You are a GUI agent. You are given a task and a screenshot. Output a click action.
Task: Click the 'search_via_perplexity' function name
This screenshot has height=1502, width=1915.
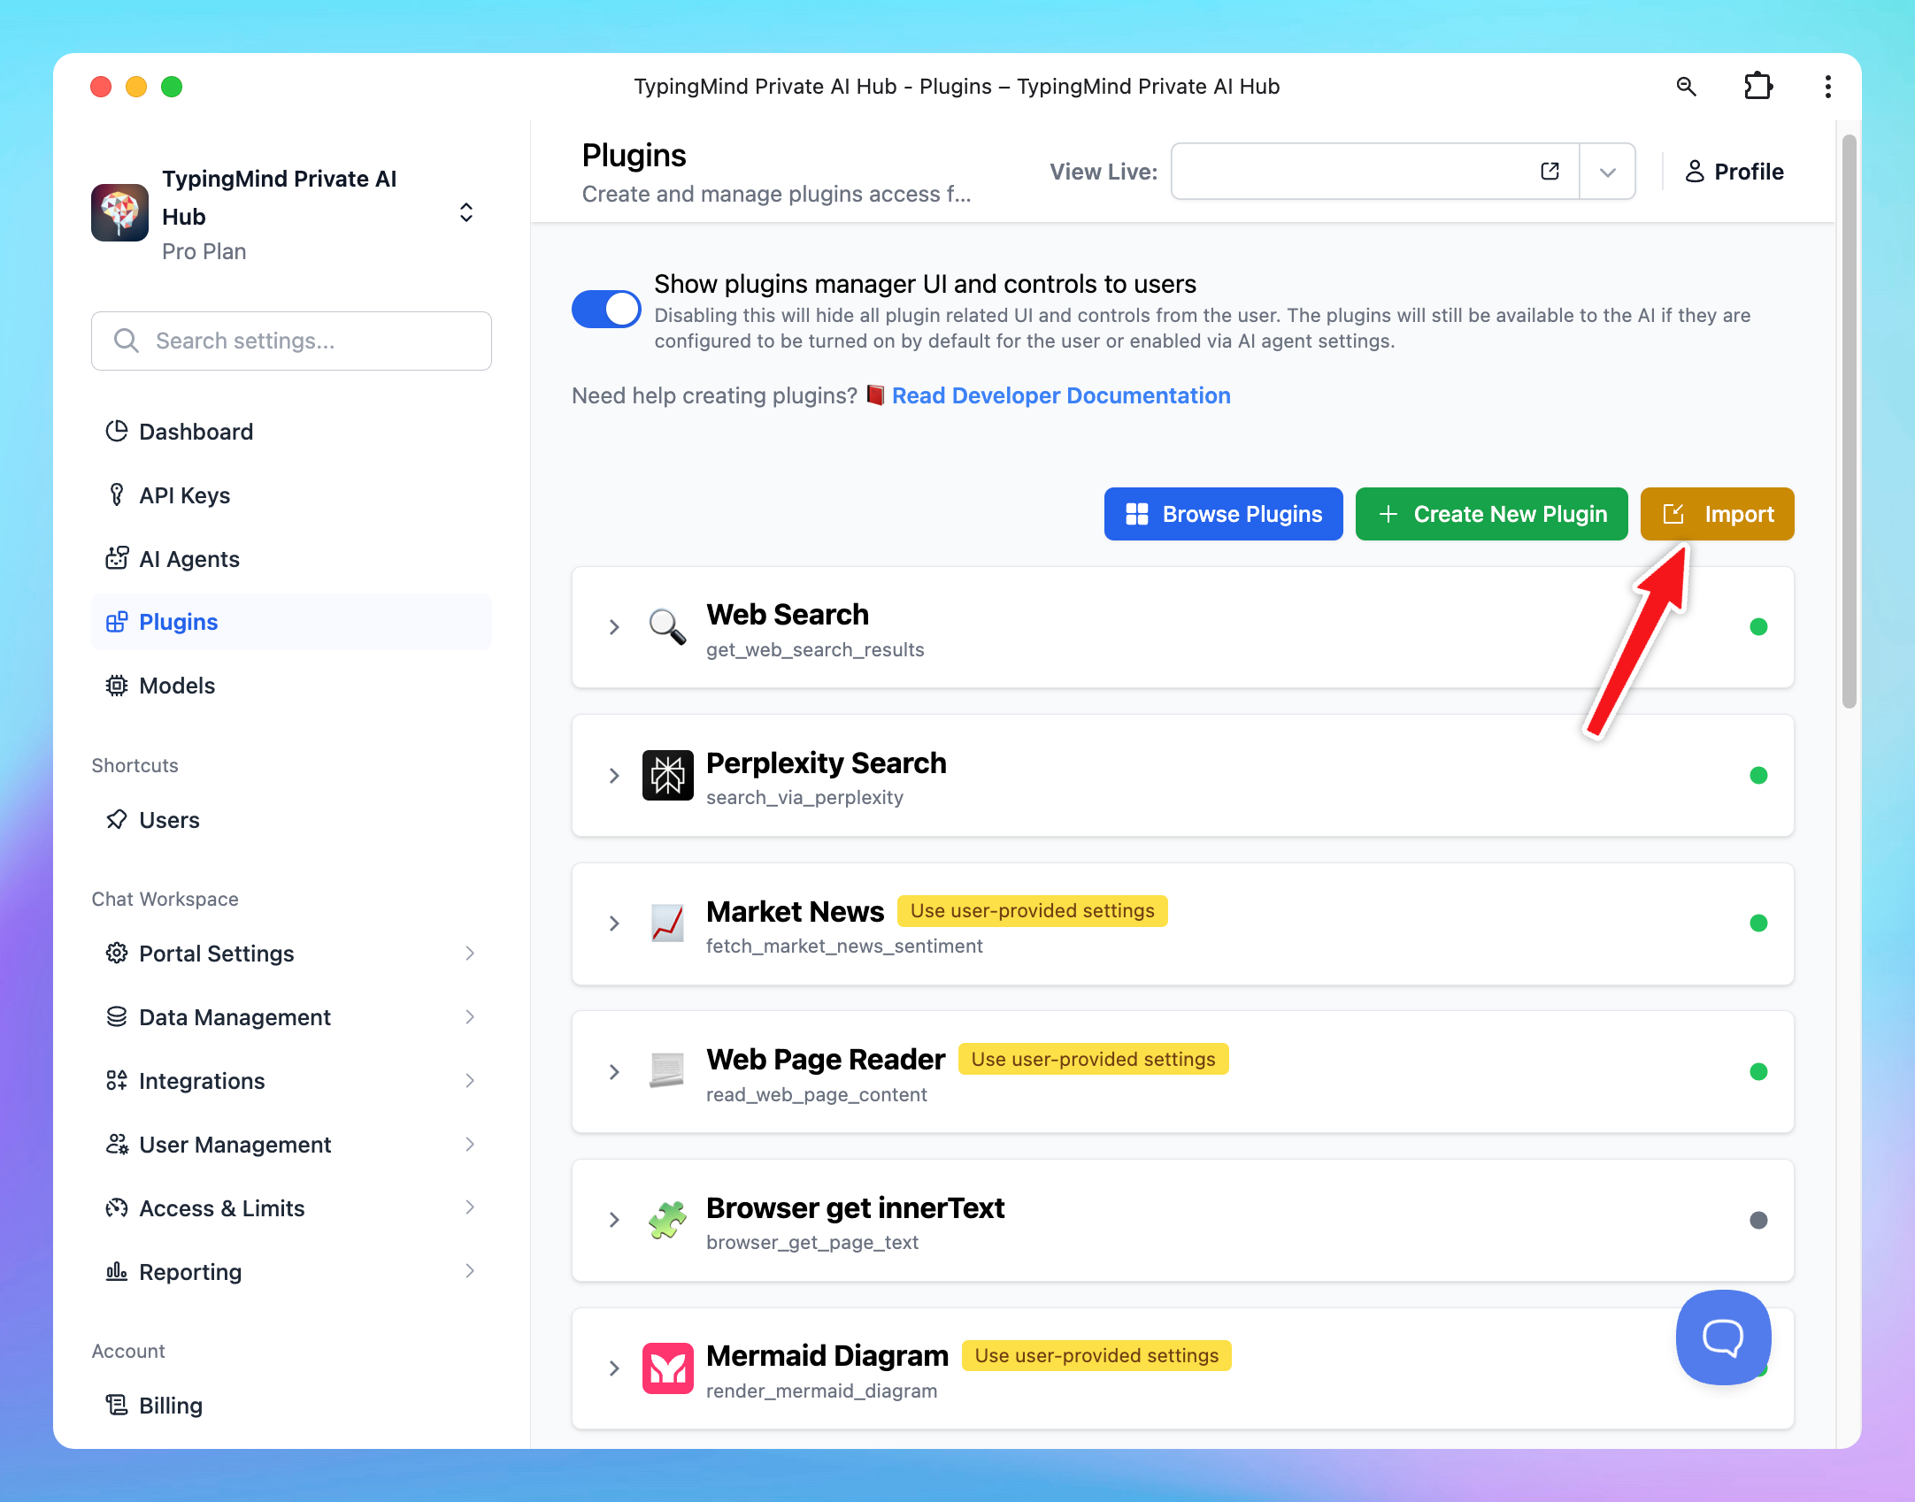(804, 798)
